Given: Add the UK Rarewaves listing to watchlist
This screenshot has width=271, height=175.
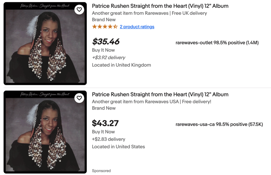Looking at the screenshot, I should coord(79,10).
